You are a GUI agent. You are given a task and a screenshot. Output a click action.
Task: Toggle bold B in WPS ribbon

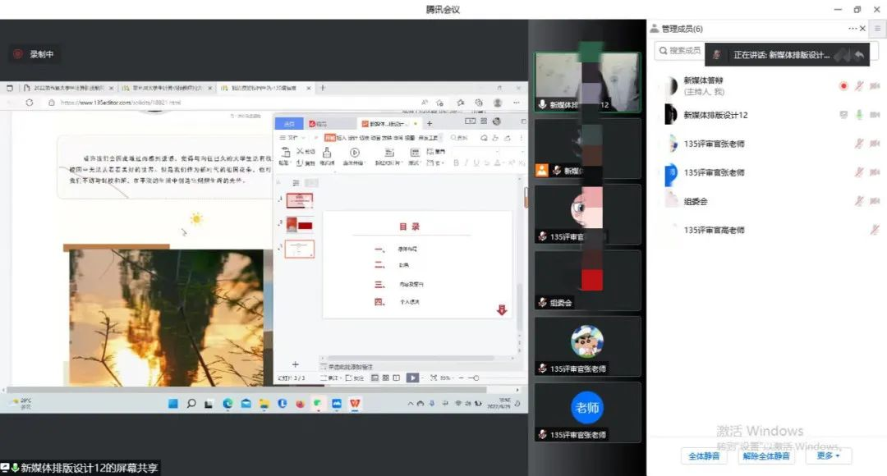click(456, 162)
